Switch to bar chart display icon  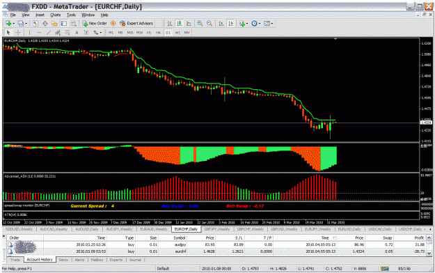[x=170, y=24]
